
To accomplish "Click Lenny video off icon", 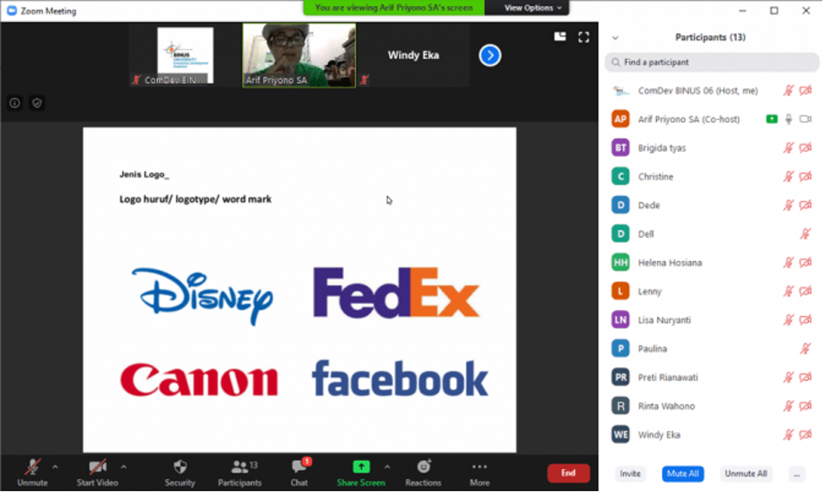I will (x=805, y=291).
